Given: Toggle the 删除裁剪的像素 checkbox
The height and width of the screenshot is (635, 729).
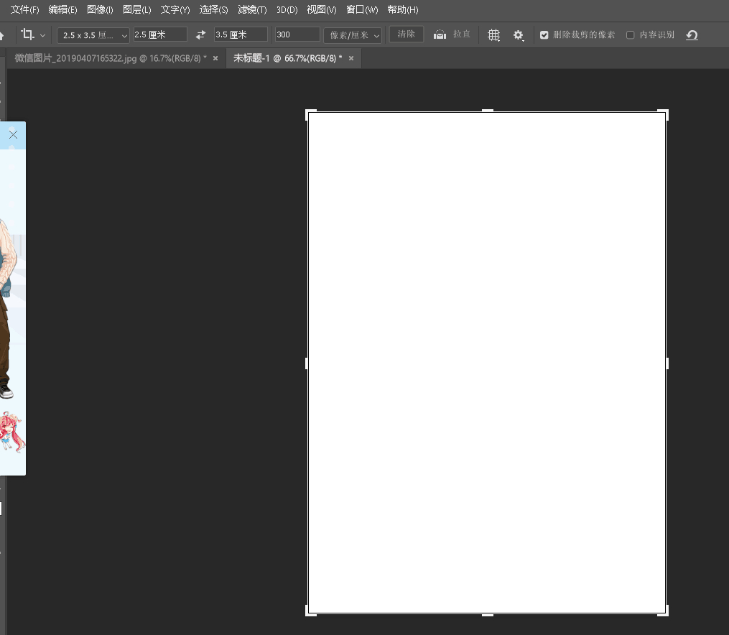Looking at the screenshot, I should point(544,35).
